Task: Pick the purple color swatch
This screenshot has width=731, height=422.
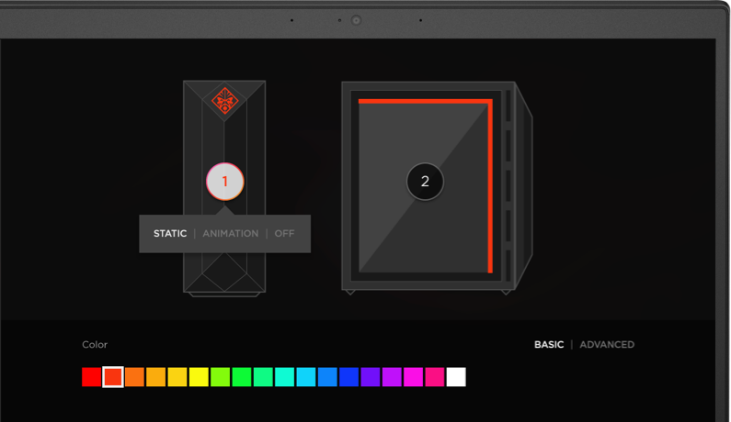Action: click(392, 377)
